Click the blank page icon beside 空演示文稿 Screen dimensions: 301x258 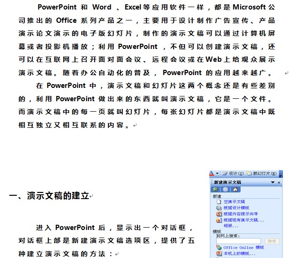coord(219,202)
